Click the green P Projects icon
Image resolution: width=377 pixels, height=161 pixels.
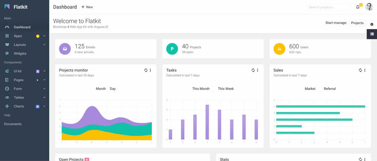tap(172, 49)
